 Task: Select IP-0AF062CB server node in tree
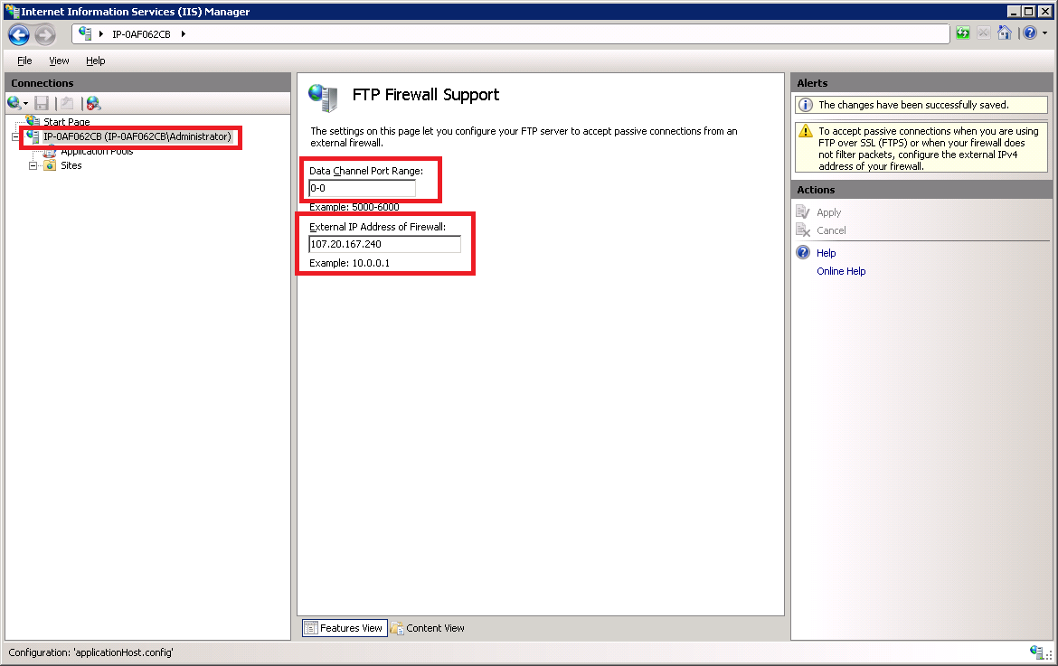pyautogui.click(x=137, y=136)
